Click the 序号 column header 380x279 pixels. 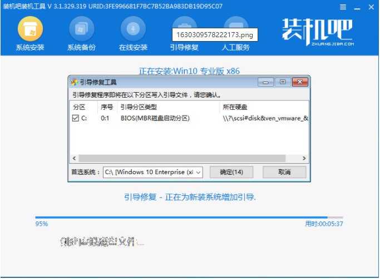[x=107, y=107]
